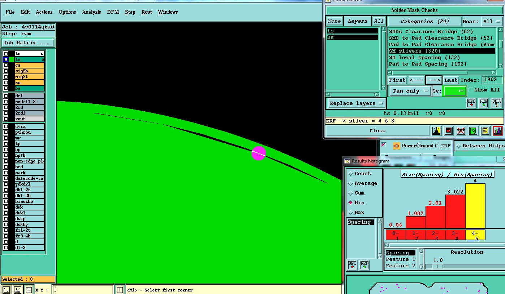Click the red square icon beside Close
Viewport: 505px width, 294px height.
coord(449,131)
